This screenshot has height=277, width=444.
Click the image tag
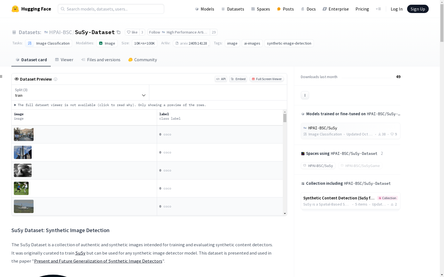pos(232,43)
